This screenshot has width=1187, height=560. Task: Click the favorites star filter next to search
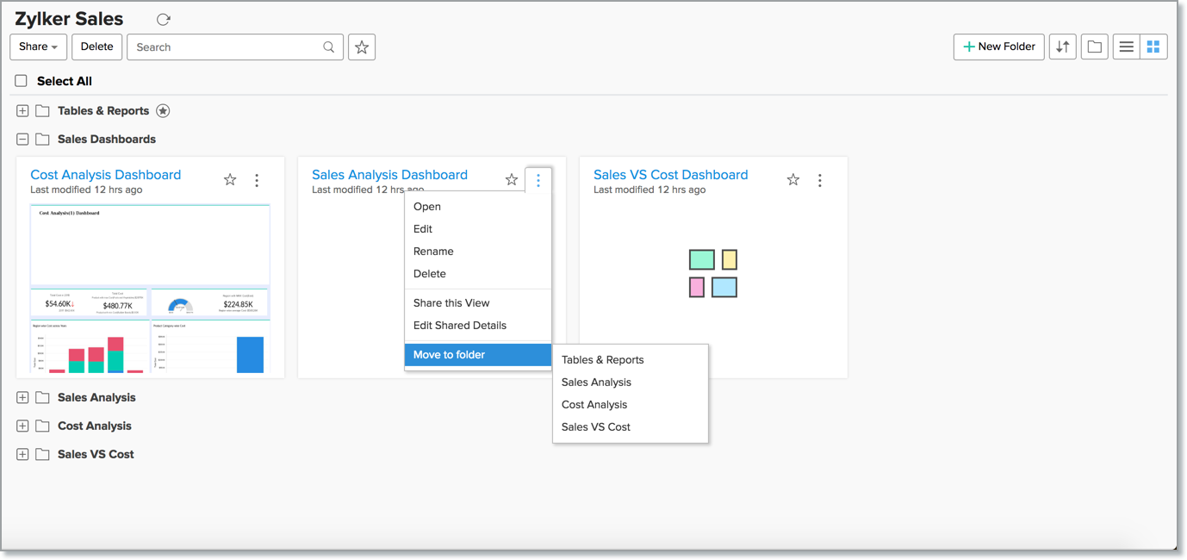point(362,47)
